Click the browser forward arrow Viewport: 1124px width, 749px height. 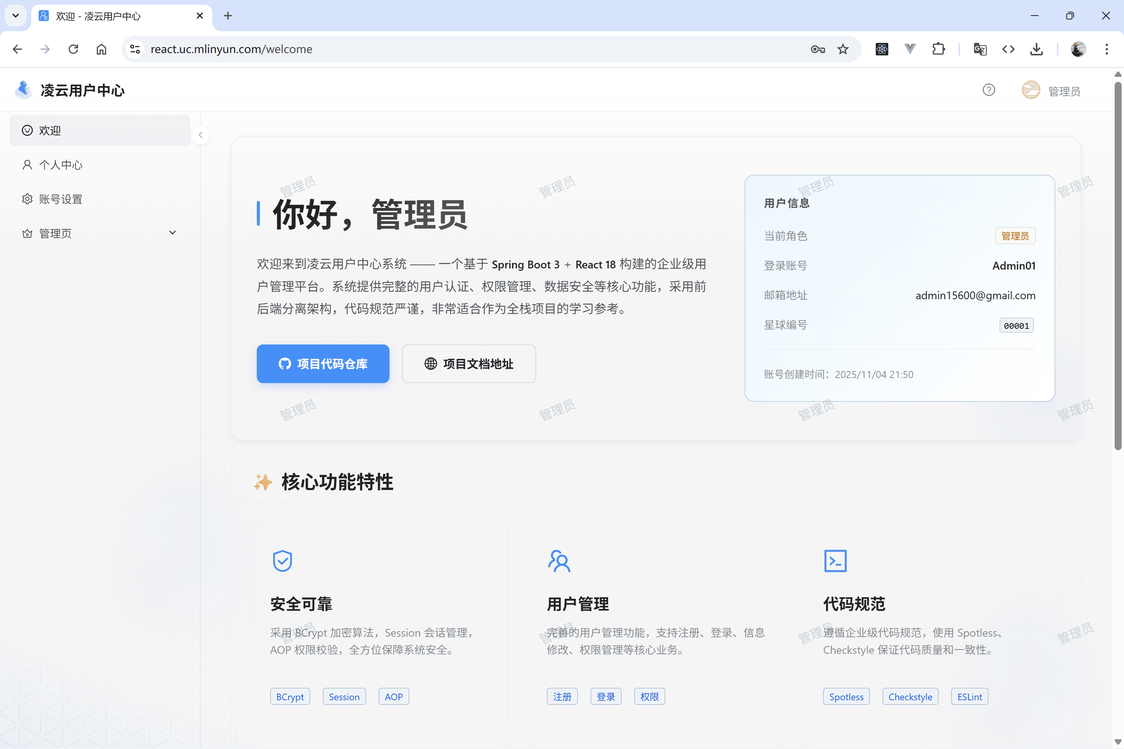[x=45, y=49]
